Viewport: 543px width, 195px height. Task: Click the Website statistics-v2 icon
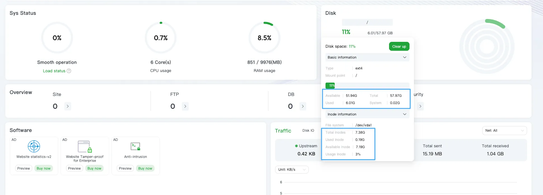[34, 146]
